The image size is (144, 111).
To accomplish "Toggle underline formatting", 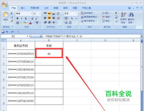I will (26, 18).
